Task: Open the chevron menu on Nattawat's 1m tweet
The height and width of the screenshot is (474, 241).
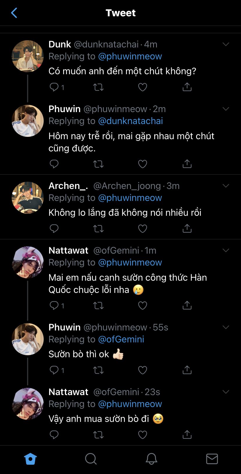Action: click(x=226, y=250)
